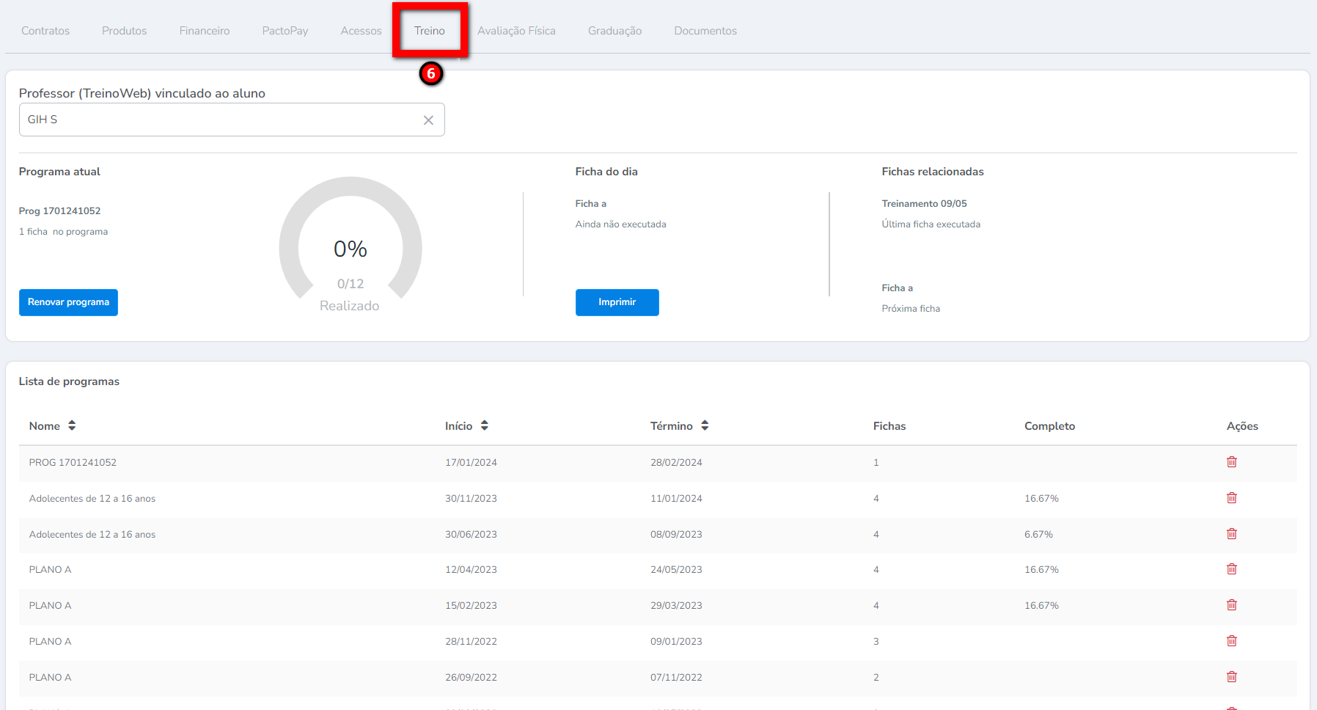Sort program list by Início date
This screenshot has width=1317, height=710.
[484, 425]
